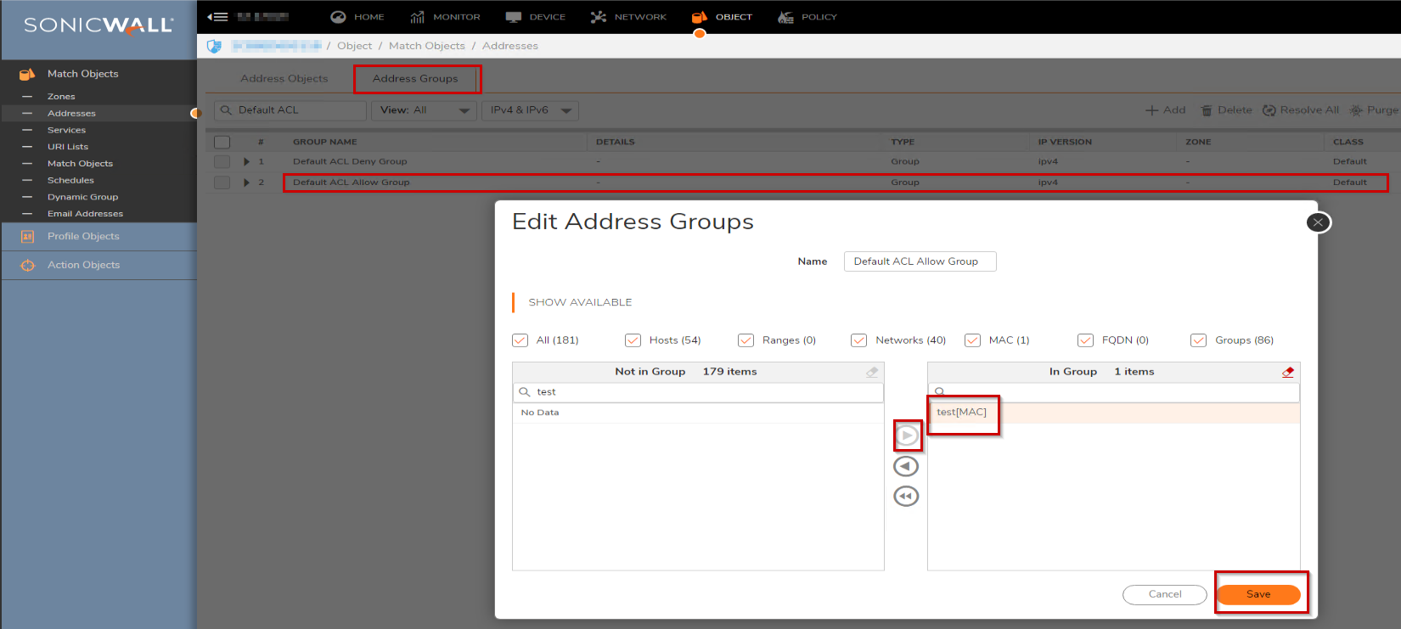This screenshot has width=1401, height=629.
Task: Open the Network top menu
Action: (629, 17)
